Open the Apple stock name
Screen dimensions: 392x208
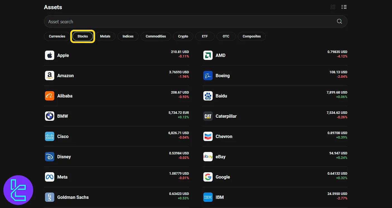(63, 55)
